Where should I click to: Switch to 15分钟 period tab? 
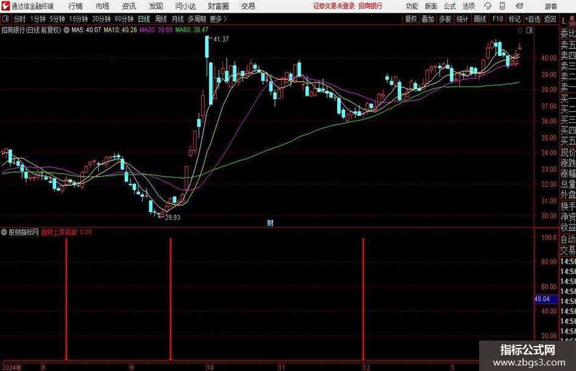pos(78,19)
